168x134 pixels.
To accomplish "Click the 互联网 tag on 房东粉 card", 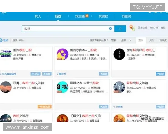I will [x=132, y=59].
